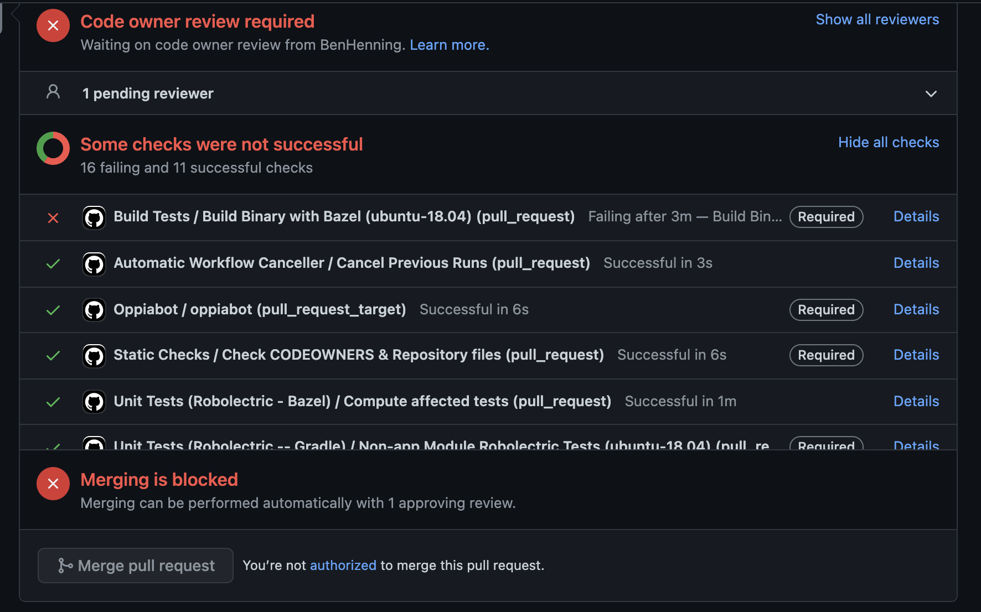The image size is (981, 612).
Task: Click the red X icon beside Code owner review required
Action: coord(53,25)
